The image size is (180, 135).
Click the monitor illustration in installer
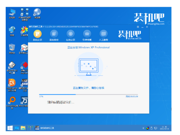point(89,67)
